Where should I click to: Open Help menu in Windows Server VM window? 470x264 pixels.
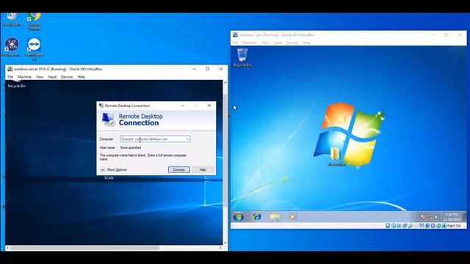coord(82,77)
